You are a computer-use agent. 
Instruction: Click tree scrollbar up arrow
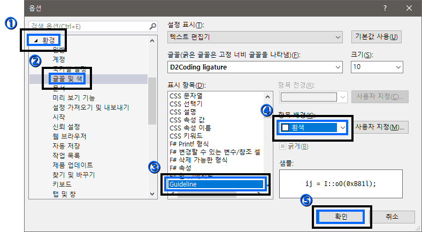(152, 41)
